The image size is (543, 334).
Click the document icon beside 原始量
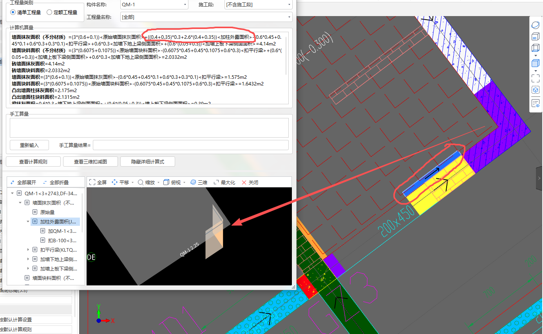[x=35, y=212]
